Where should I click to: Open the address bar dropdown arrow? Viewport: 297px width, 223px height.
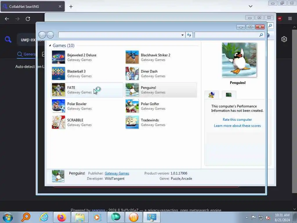[182, 35]
